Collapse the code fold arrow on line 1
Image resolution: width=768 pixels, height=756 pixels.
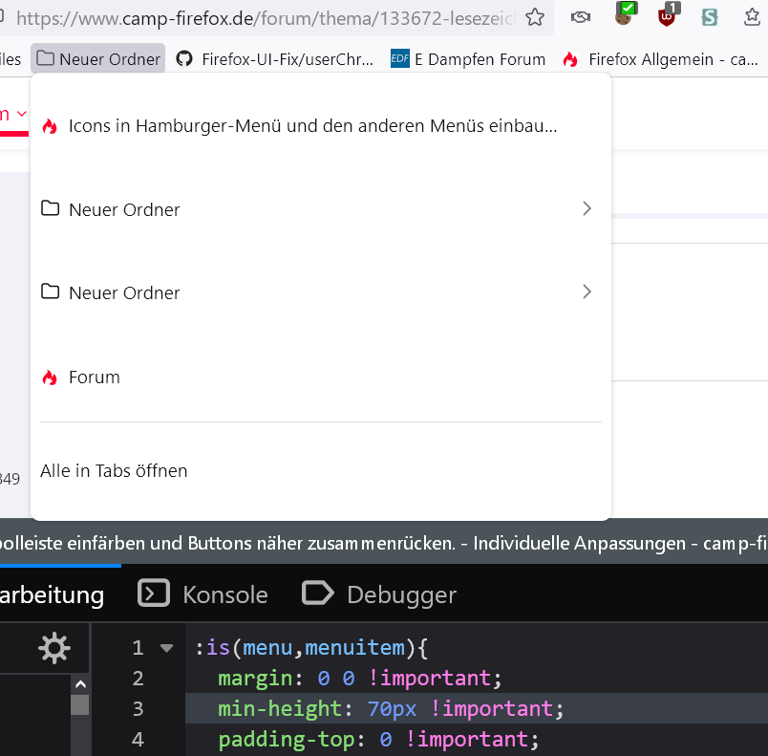pyautogui.click(x=167, y=648)
